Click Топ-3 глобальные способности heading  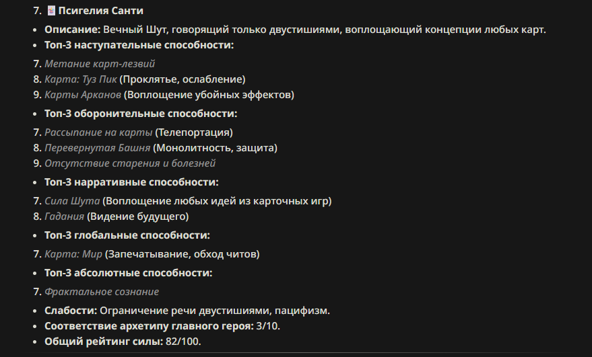click(127, 235)
